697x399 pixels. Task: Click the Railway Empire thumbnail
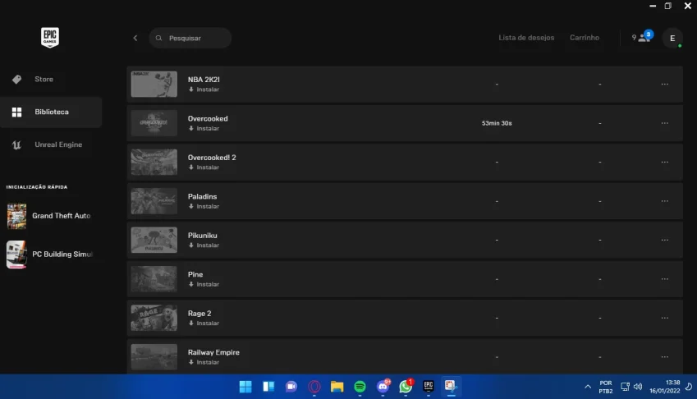pos(154,357)
